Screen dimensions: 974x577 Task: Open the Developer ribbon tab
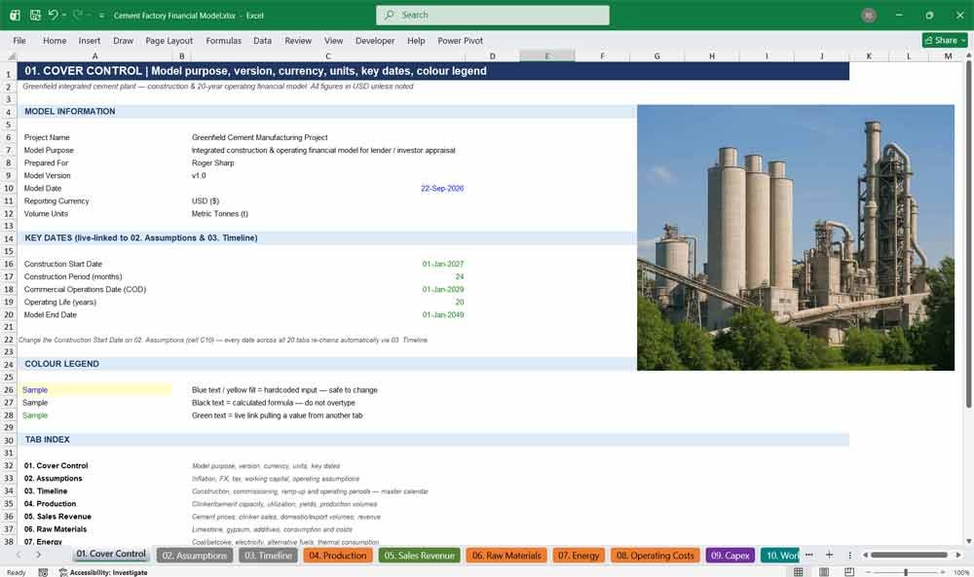[375, 40]
